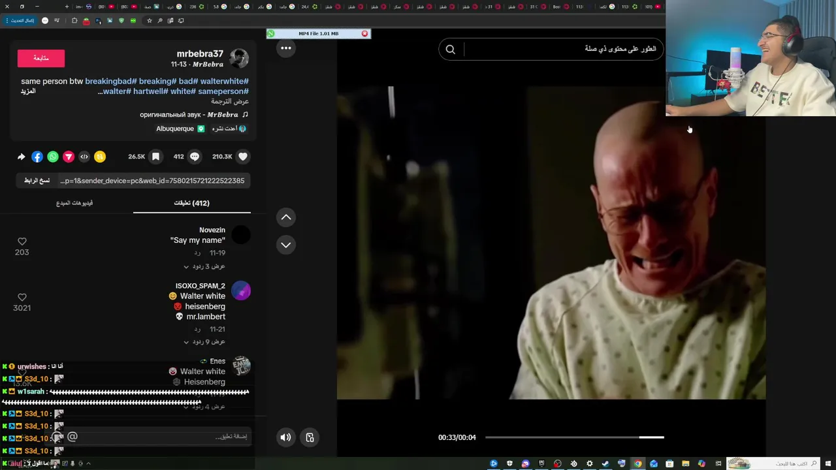Viewport: 836px width, 470px height.
Task: Reply to ISOXO_SPAM_2's comment with رد
Action: pyautogui.click(x=197, y=330)
